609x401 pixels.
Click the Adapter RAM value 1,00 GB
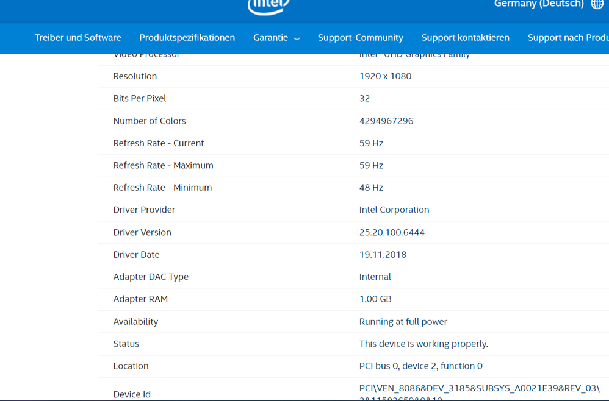pos(375,299)
